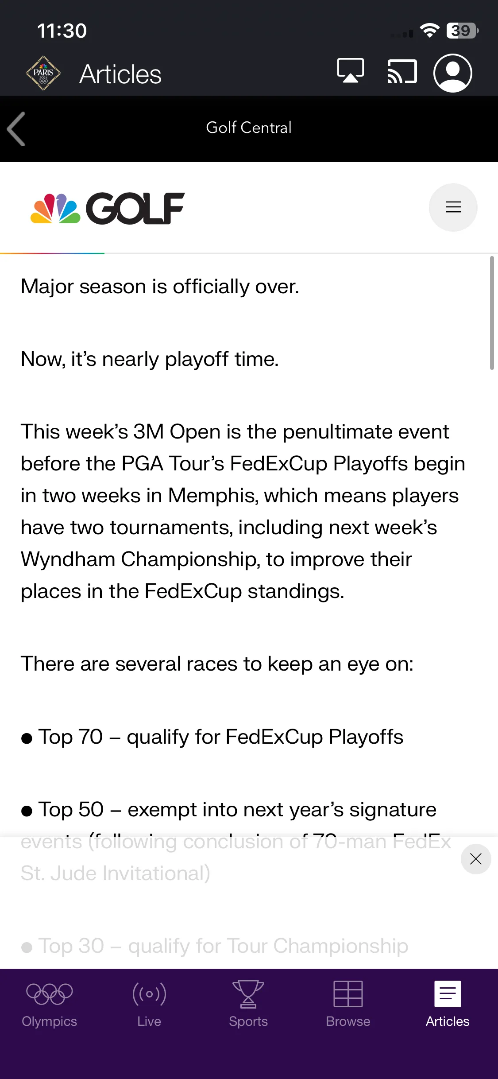Viewport: 498px width, 1079px height.
Task: Tap the Articles title in top bar
Action: [120, 74]
